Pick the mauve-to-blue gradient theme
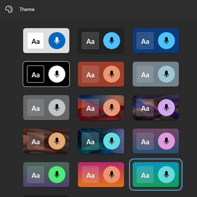197x197 pixels. click(x=156, y=141)
